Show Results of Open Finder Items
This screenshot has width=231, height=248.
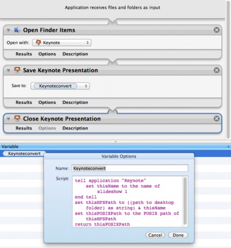click(x=24, y=54)
